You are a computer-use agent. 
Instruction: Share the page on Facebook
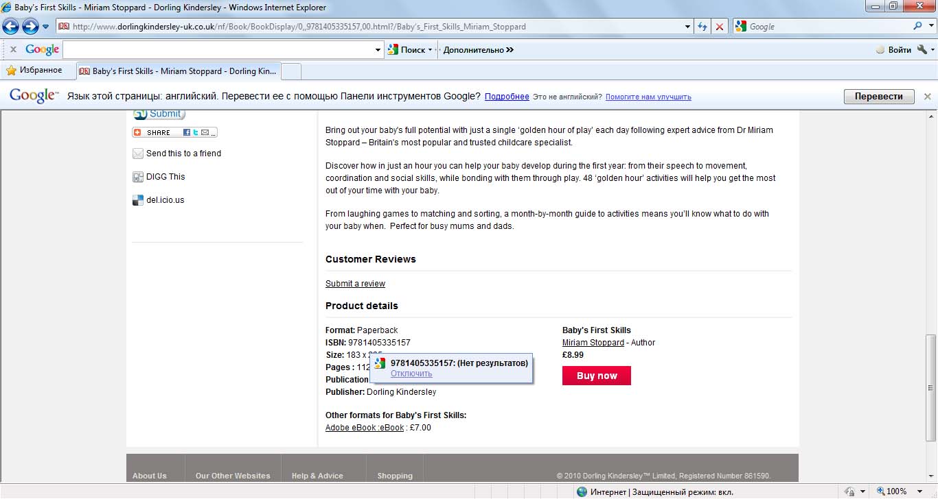187,132
